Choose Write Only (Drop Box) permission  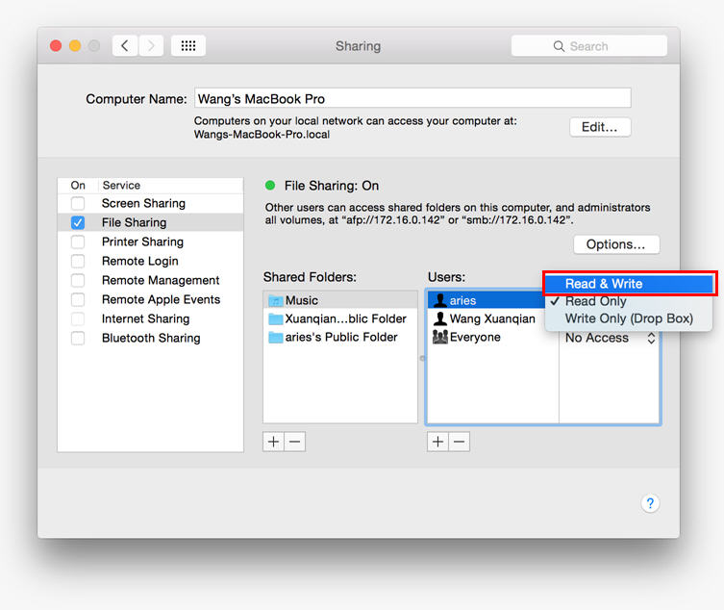[x=629, y=318]
